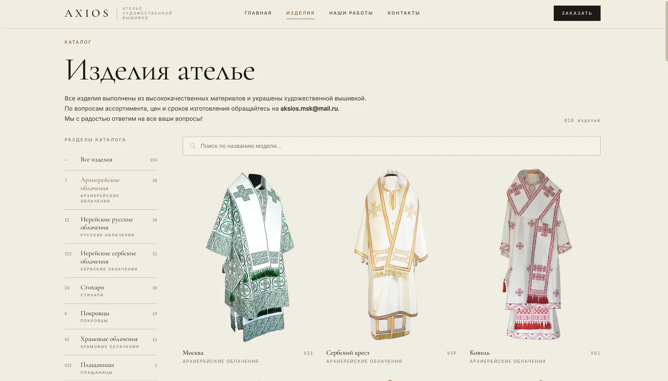Select the Все изделия catalog section
The image size is (668, 381).
111,160
